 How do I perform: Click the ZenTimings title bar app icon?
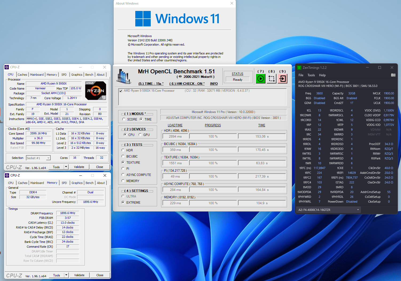[299, 68]
